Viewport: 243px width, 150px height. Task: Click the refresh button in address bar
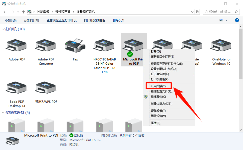[197, 12]
